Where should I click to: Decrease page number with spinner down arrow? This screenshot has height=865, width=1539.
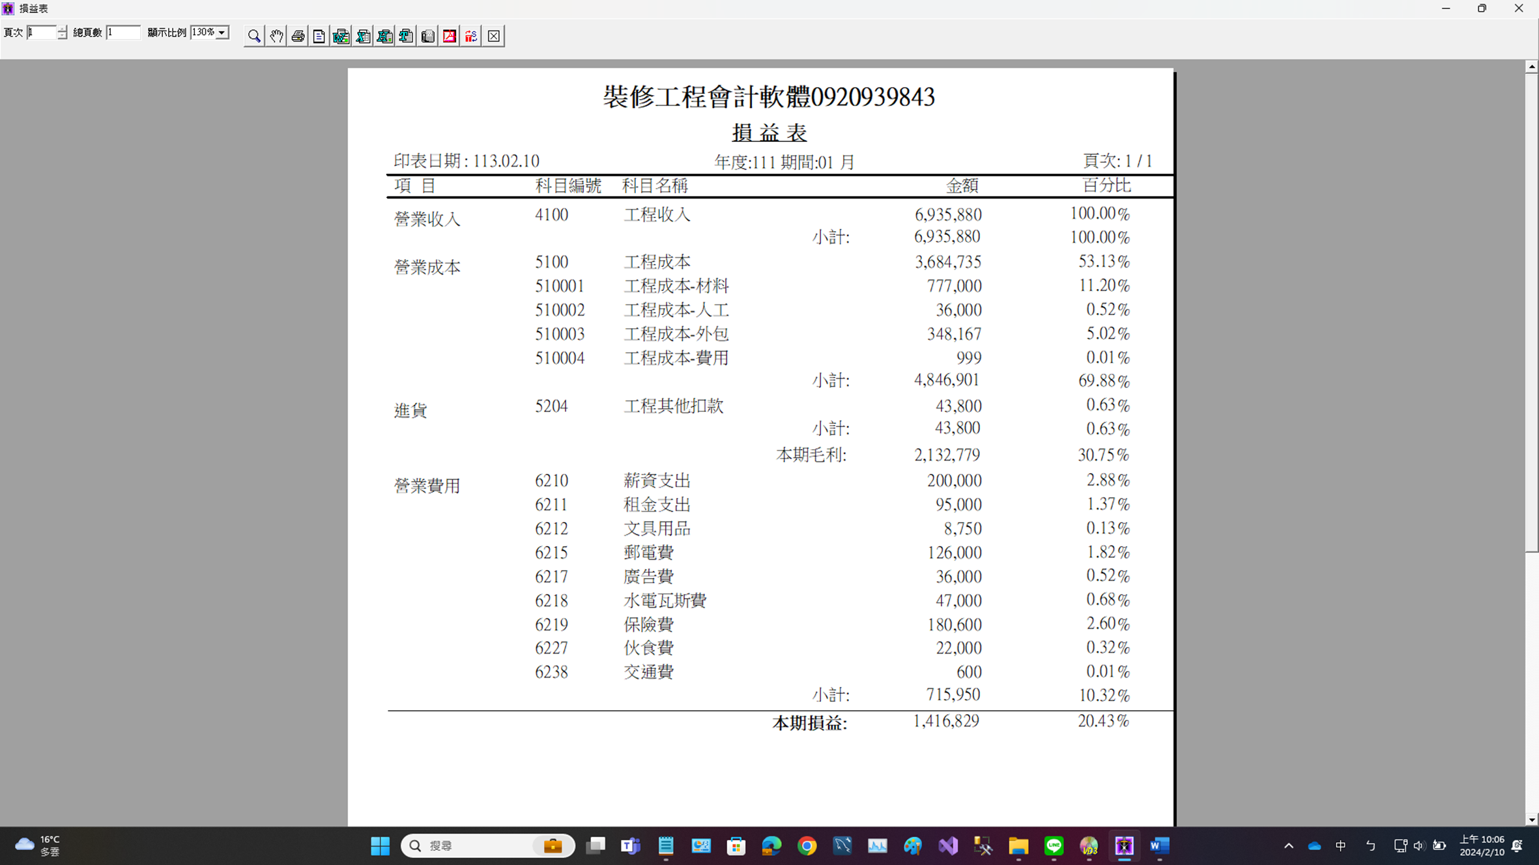62,36
